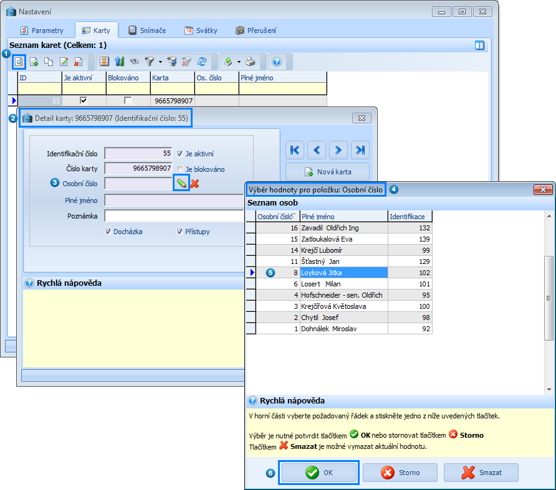Image resolution: width=556 pixels, height=490 pixels.
Task: Click the green export icon
Action: coord(228,62)
